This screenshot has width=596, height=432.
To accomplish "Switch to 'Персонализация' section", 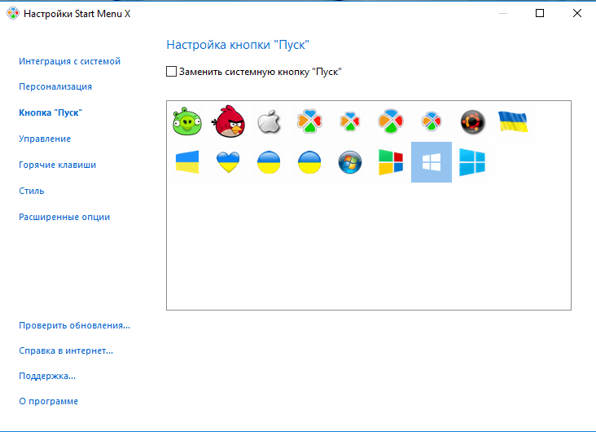I will pyautogui.click(x=55, y=86).
